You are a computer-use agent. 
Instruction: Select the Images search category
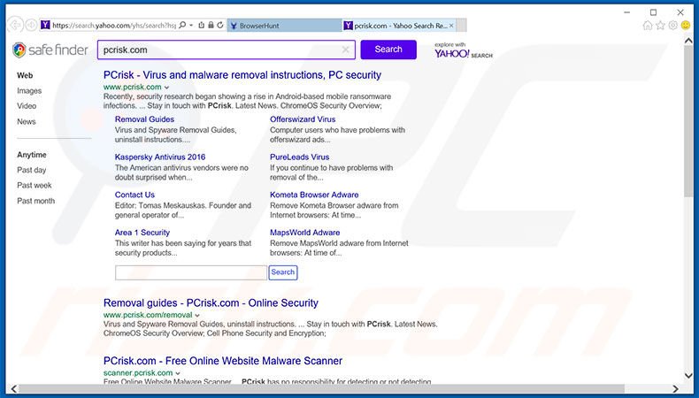29,91
